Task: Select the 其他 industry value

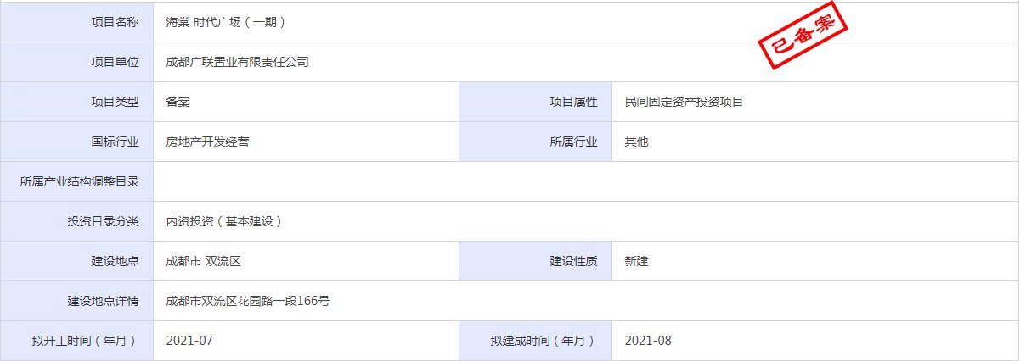Action: [636, 142]
